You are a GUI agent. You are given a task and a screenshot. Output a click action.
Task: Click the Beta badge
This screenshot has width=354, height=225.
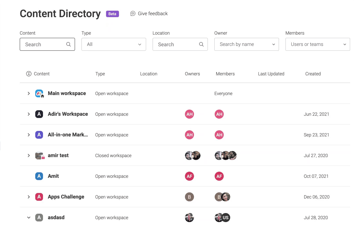pos(113,14)
